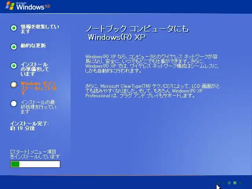
Task: Click the Windows XP logo flag
Action: click(10, 6)
